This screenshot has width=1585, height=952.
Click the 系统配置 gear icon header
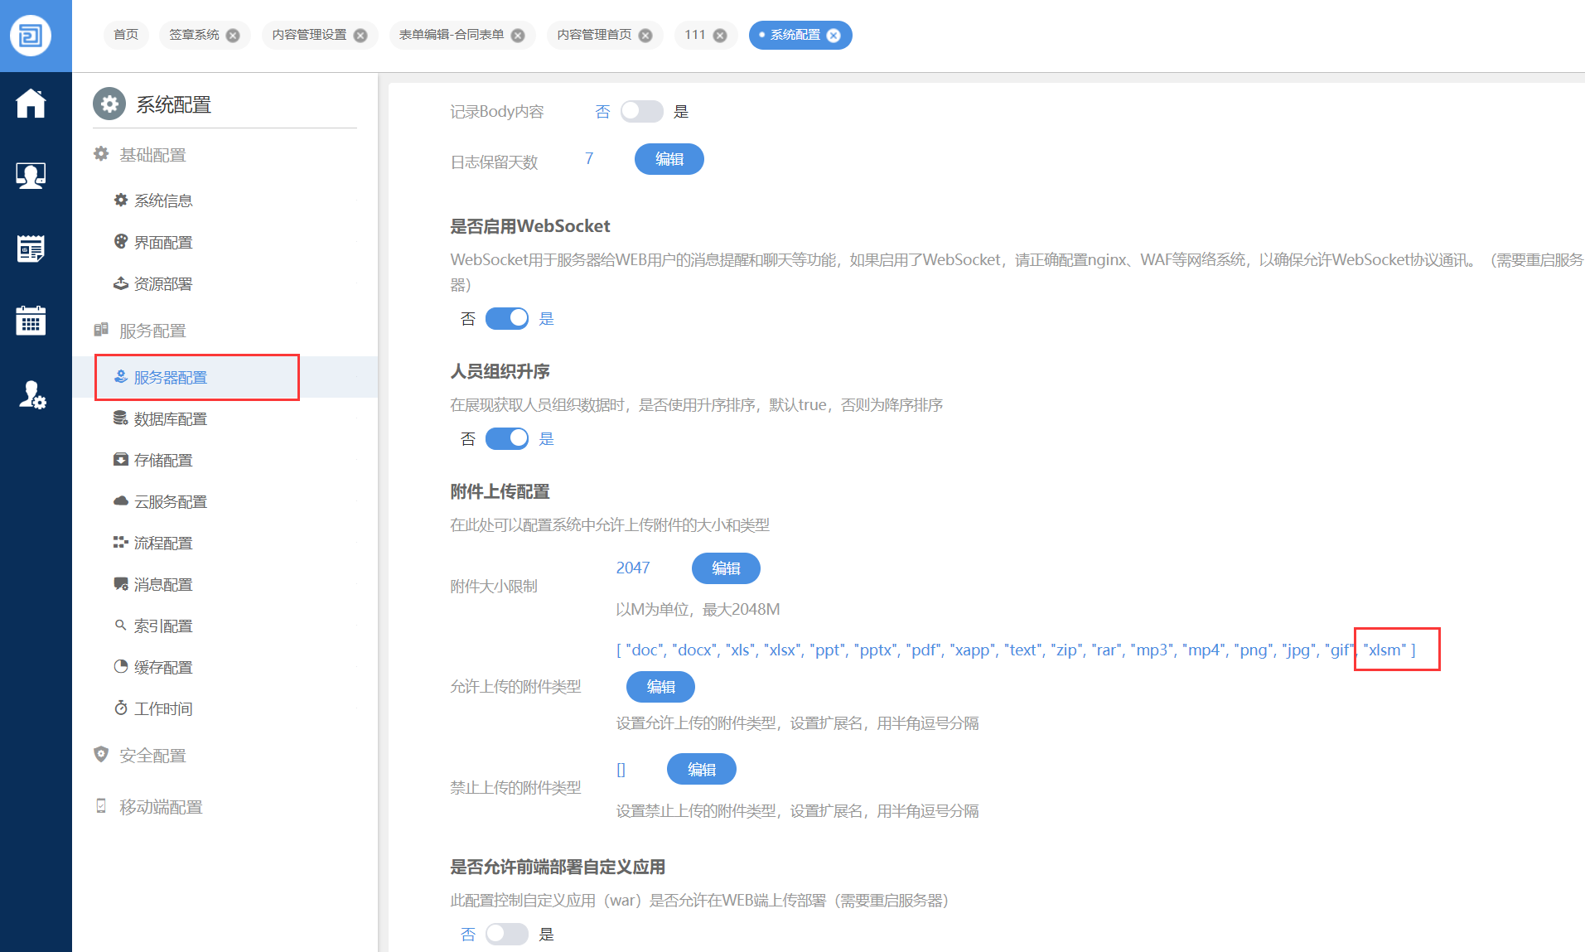[x=109, y=104]
